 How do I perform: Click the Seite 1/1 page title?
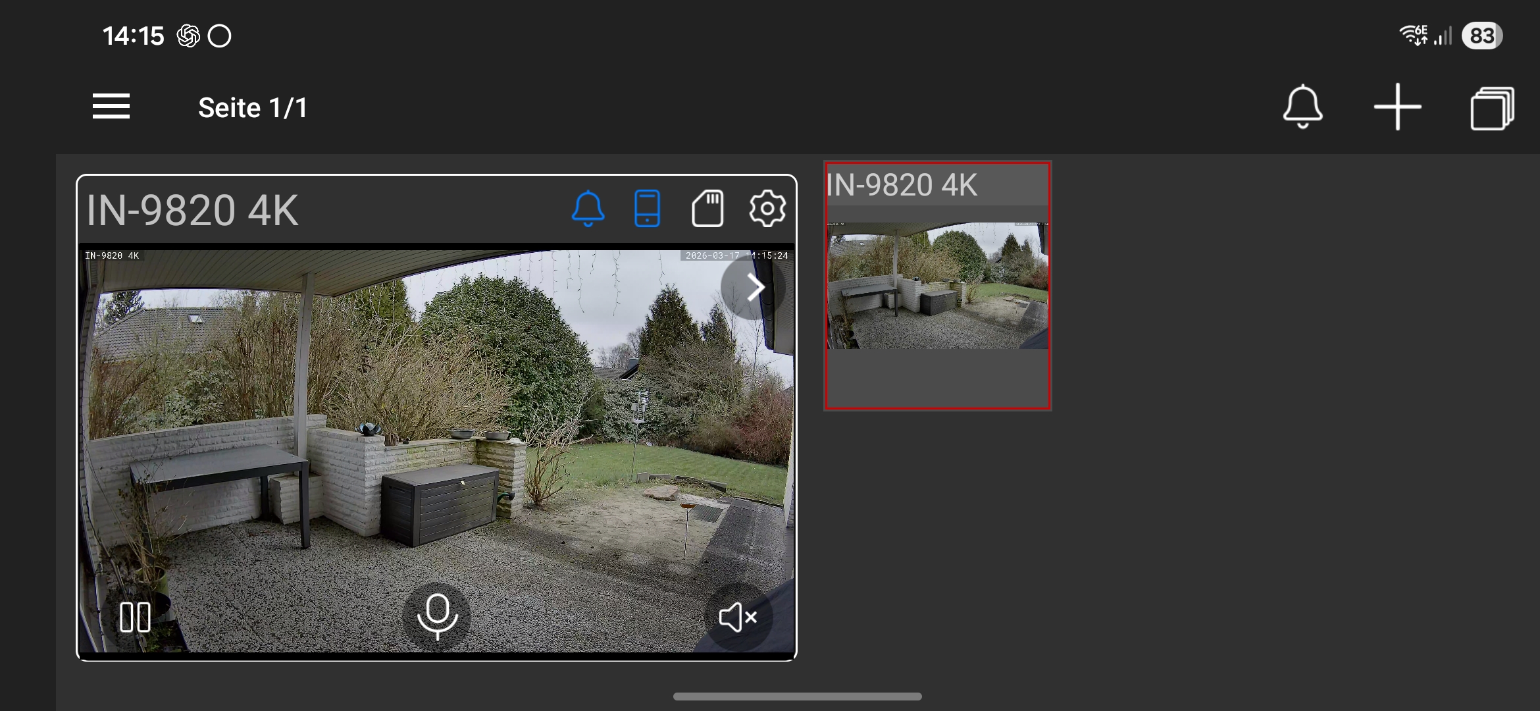[253, 108]
